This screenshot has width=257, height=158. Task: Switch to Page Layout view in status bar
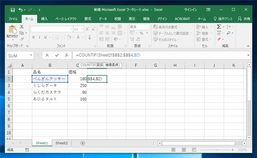pos(184,150)
